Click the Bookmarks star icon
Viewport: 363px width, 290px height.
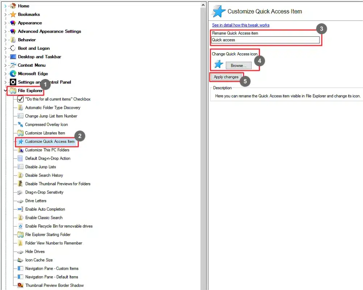[x=13, y=14]
